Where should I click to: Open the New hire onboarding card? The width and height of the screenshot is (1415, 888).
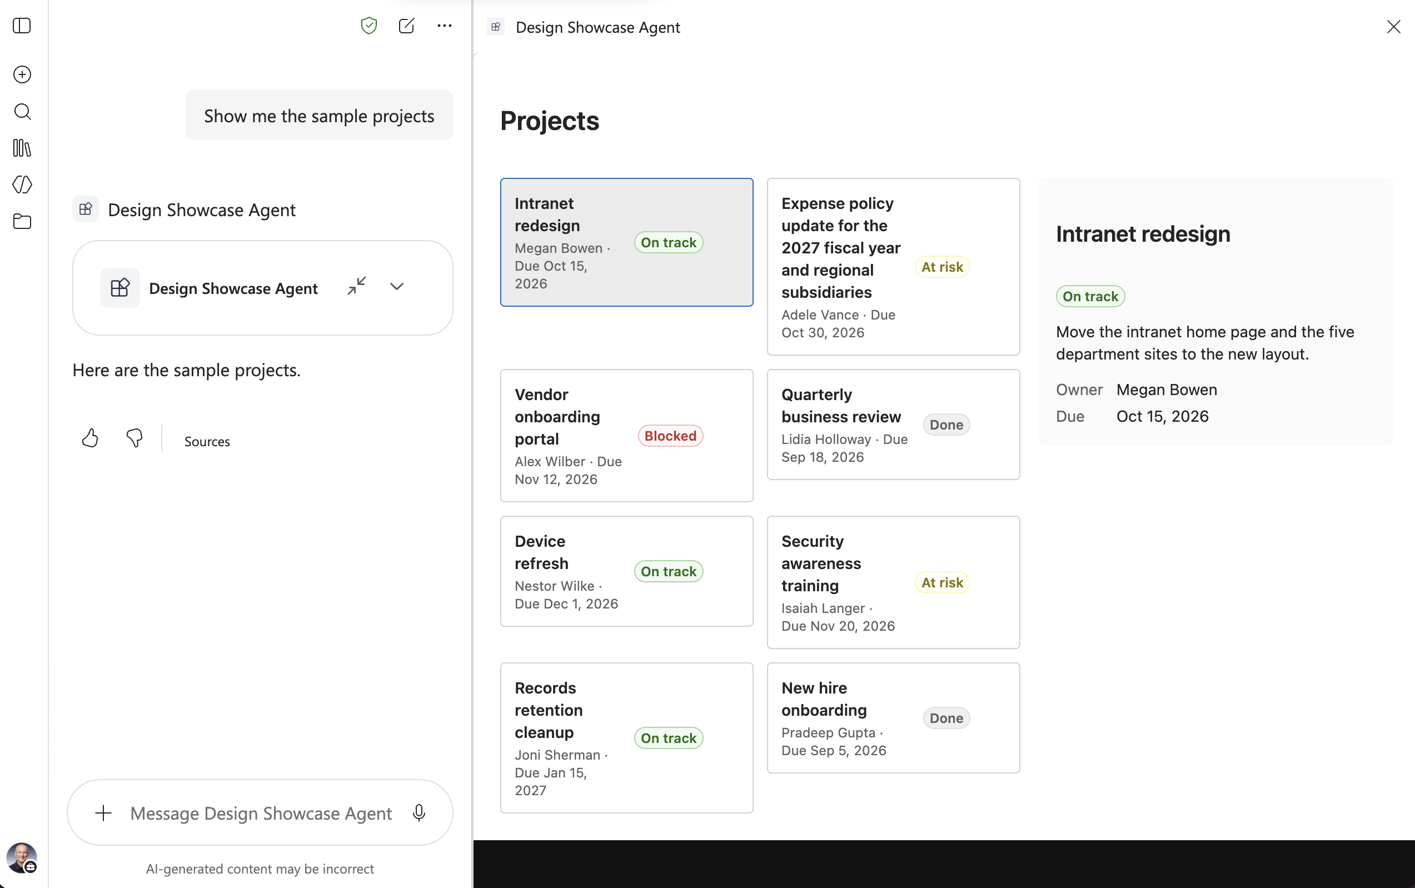(893, 719)
